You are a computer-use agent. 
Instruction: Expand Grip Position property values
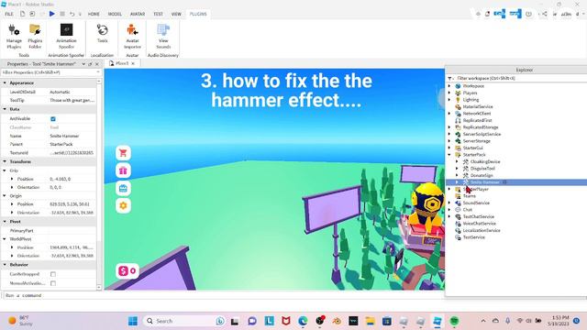coord(12,179)
